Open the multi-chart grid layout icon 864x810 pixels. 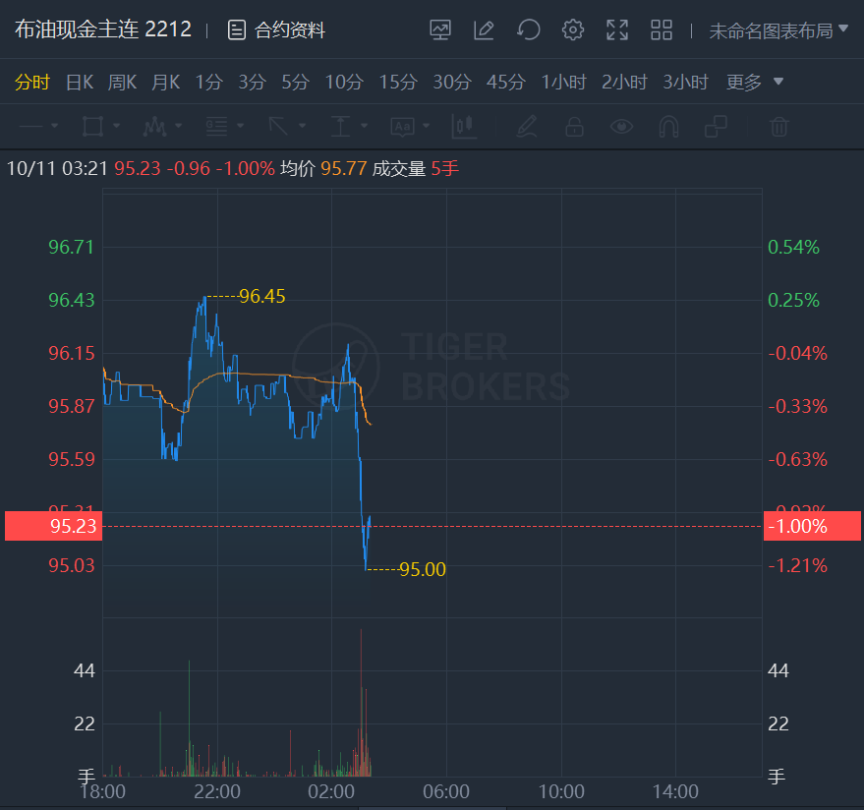662,29
